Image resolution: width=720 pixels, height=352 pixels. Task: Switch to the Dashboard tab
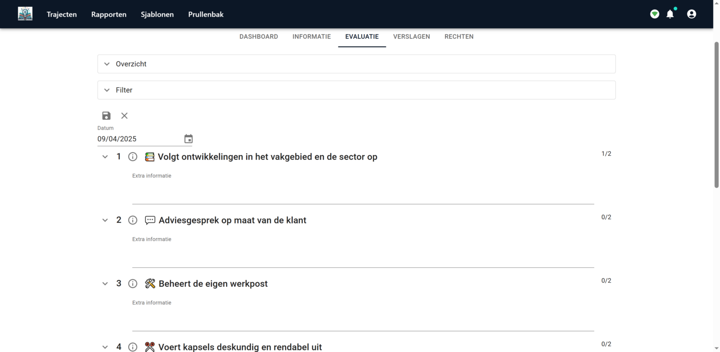coord(259,36)
